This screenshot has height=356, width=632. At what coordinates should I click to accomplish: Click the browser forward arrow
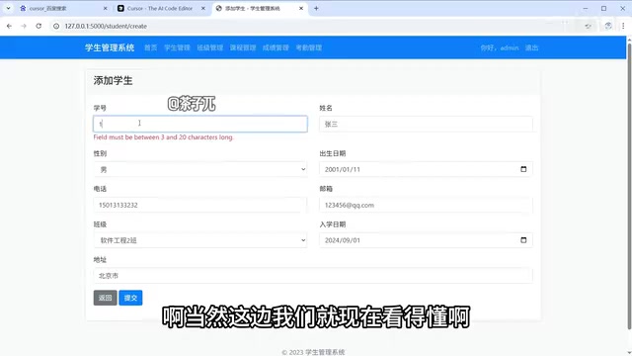[24, 26]
